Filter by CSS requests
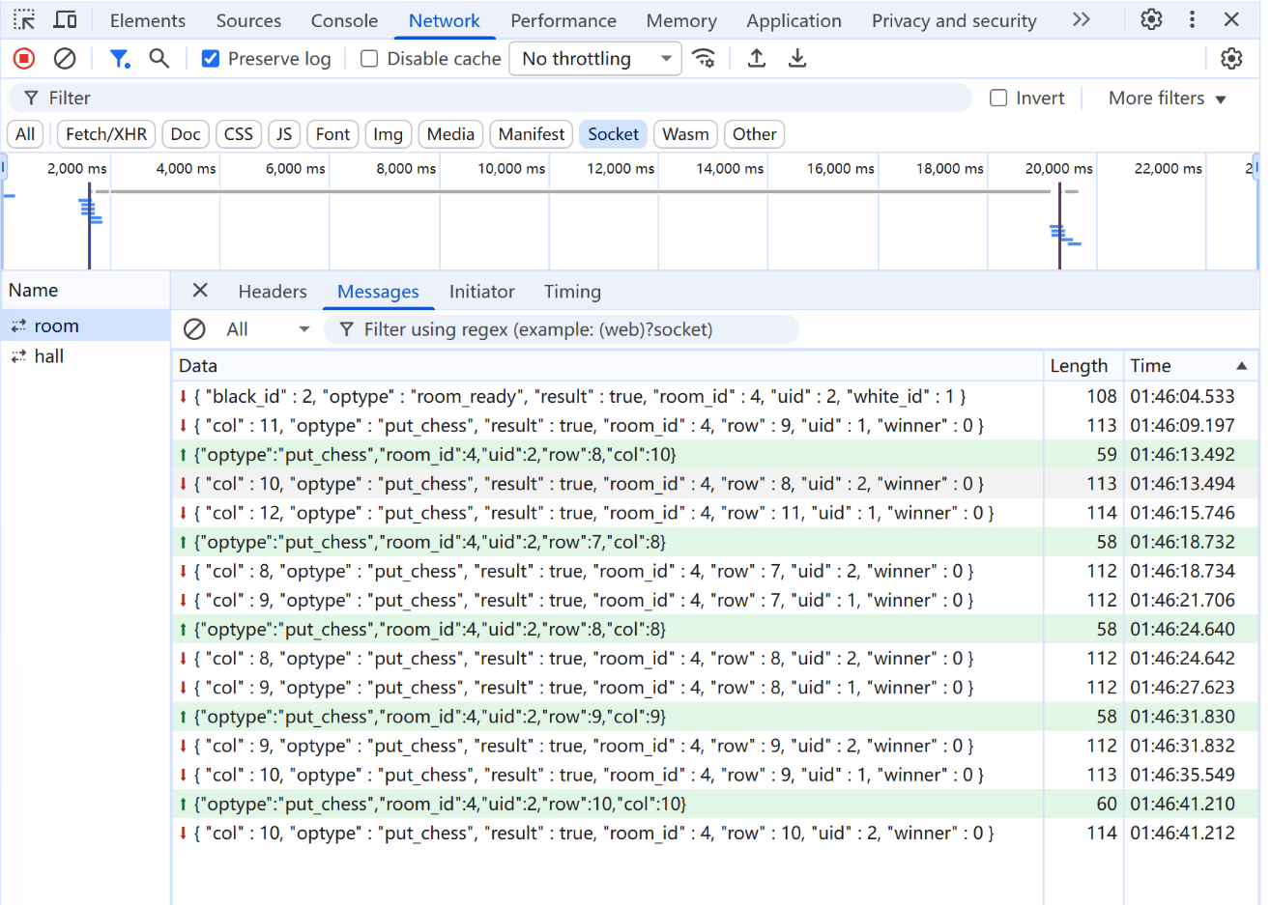 238,134
